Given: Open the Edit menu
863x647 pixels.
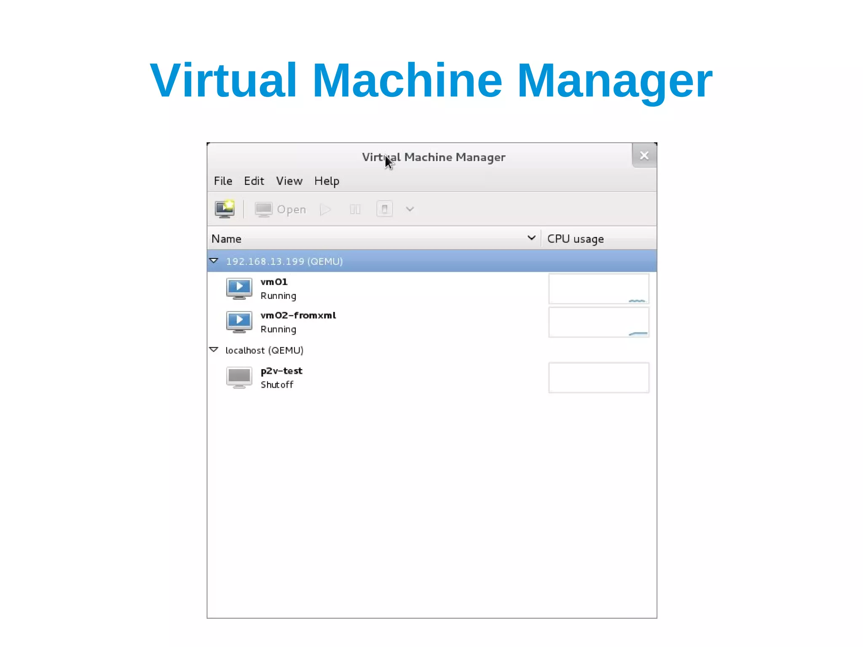Looking at the screenshot, I should tap(254, 181).
